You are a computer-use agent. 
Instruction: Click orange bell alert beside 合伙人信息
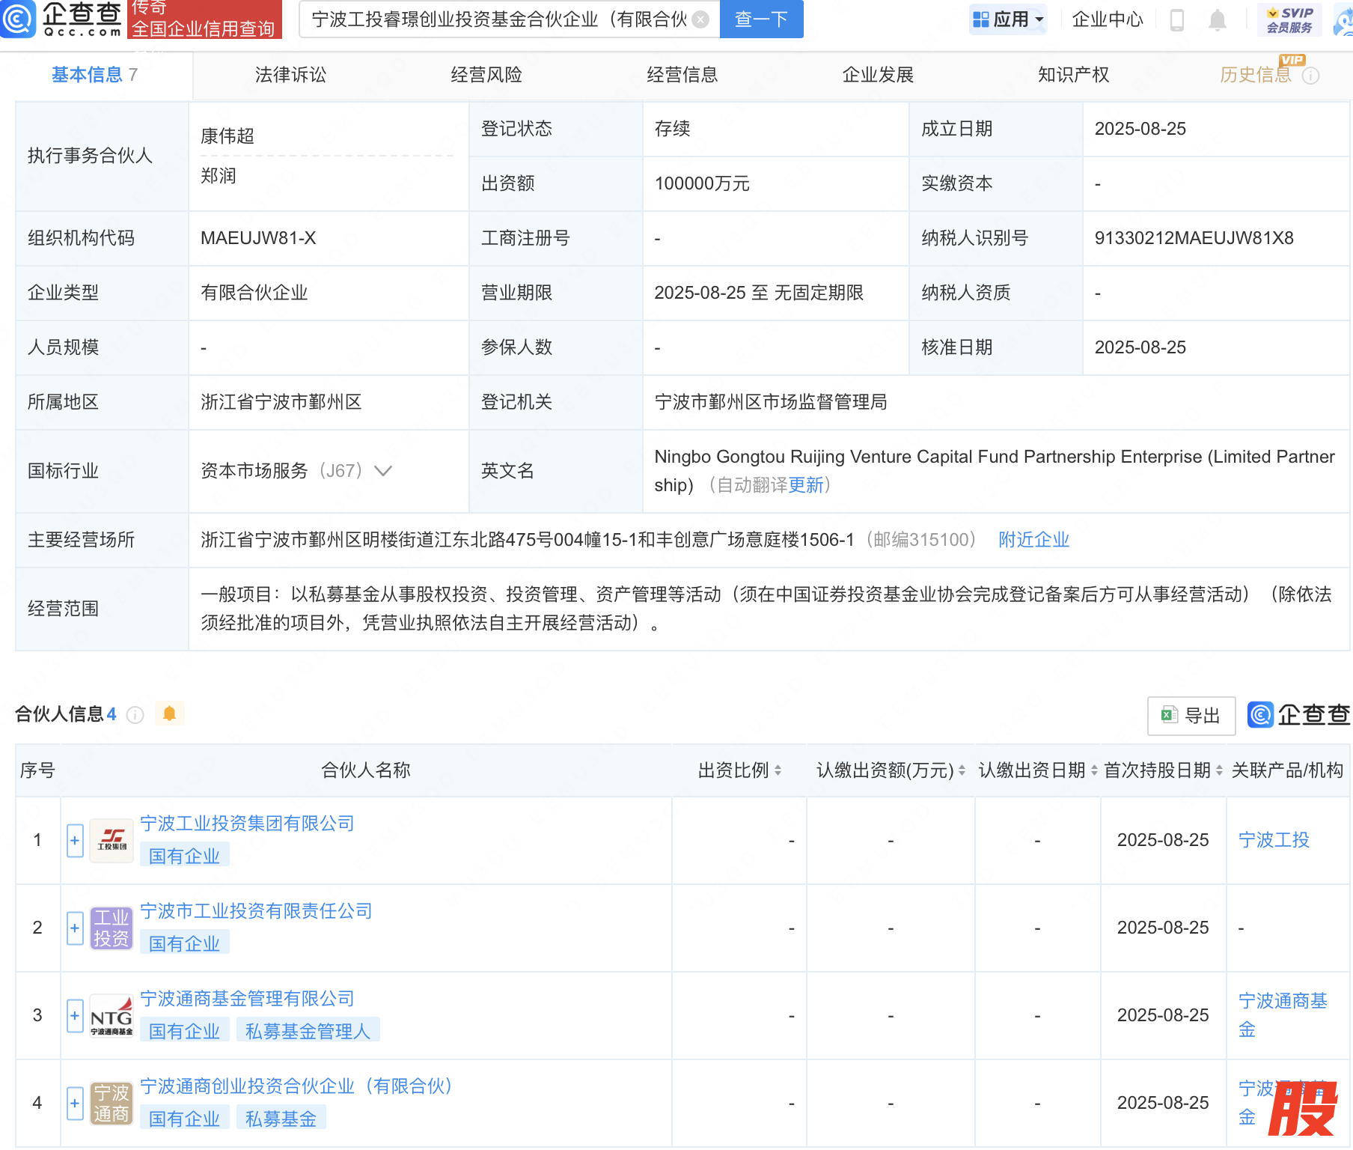point(169,714)
